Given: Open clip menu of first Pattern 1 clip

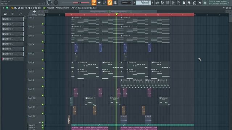Looking at the screenshot, I should pos(72,18).
